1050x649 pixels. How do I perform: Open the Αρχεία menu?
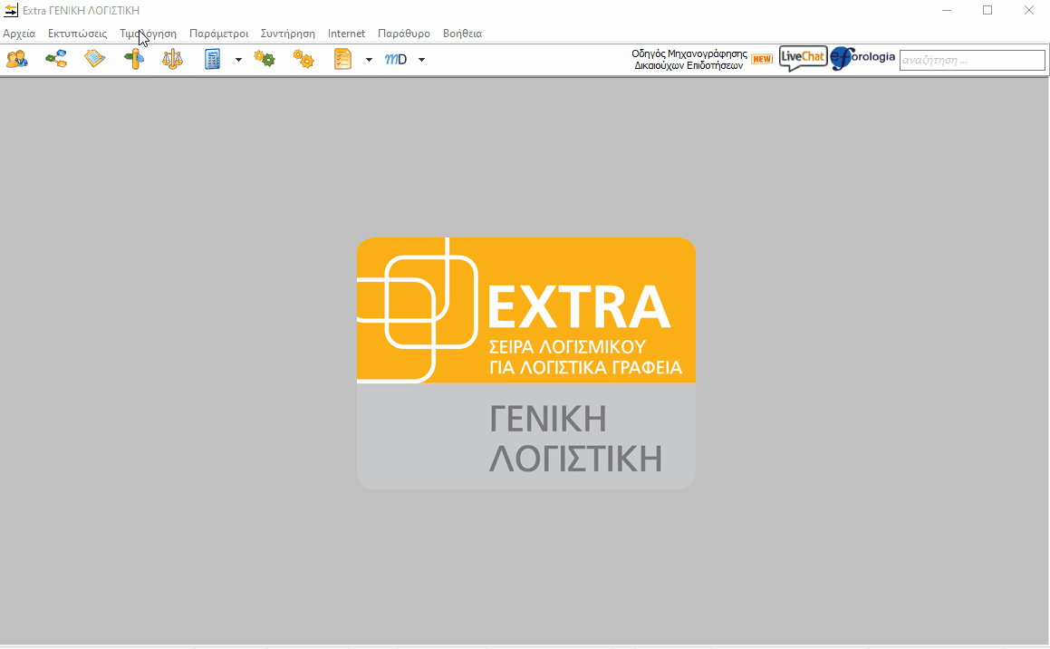point(19,34)
